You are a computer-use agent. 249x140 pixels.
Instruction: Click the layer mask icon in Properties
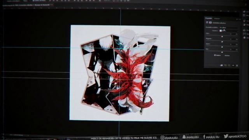(x=210, y=23)
